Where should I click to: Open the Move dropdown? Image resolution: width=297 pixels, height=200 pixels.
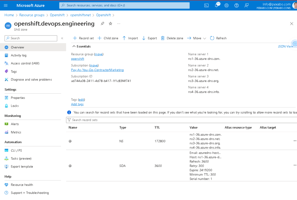(x=197, y=38)
